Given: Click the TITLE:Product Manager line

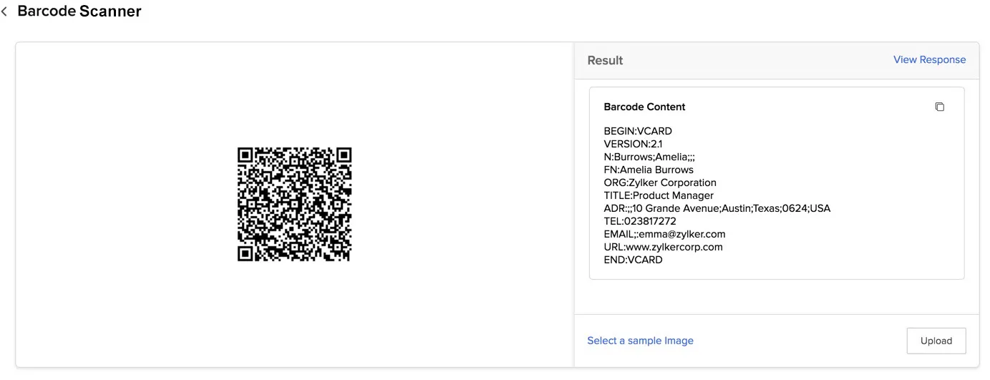Looking at the screenshot, I should (x=659, y=195).
